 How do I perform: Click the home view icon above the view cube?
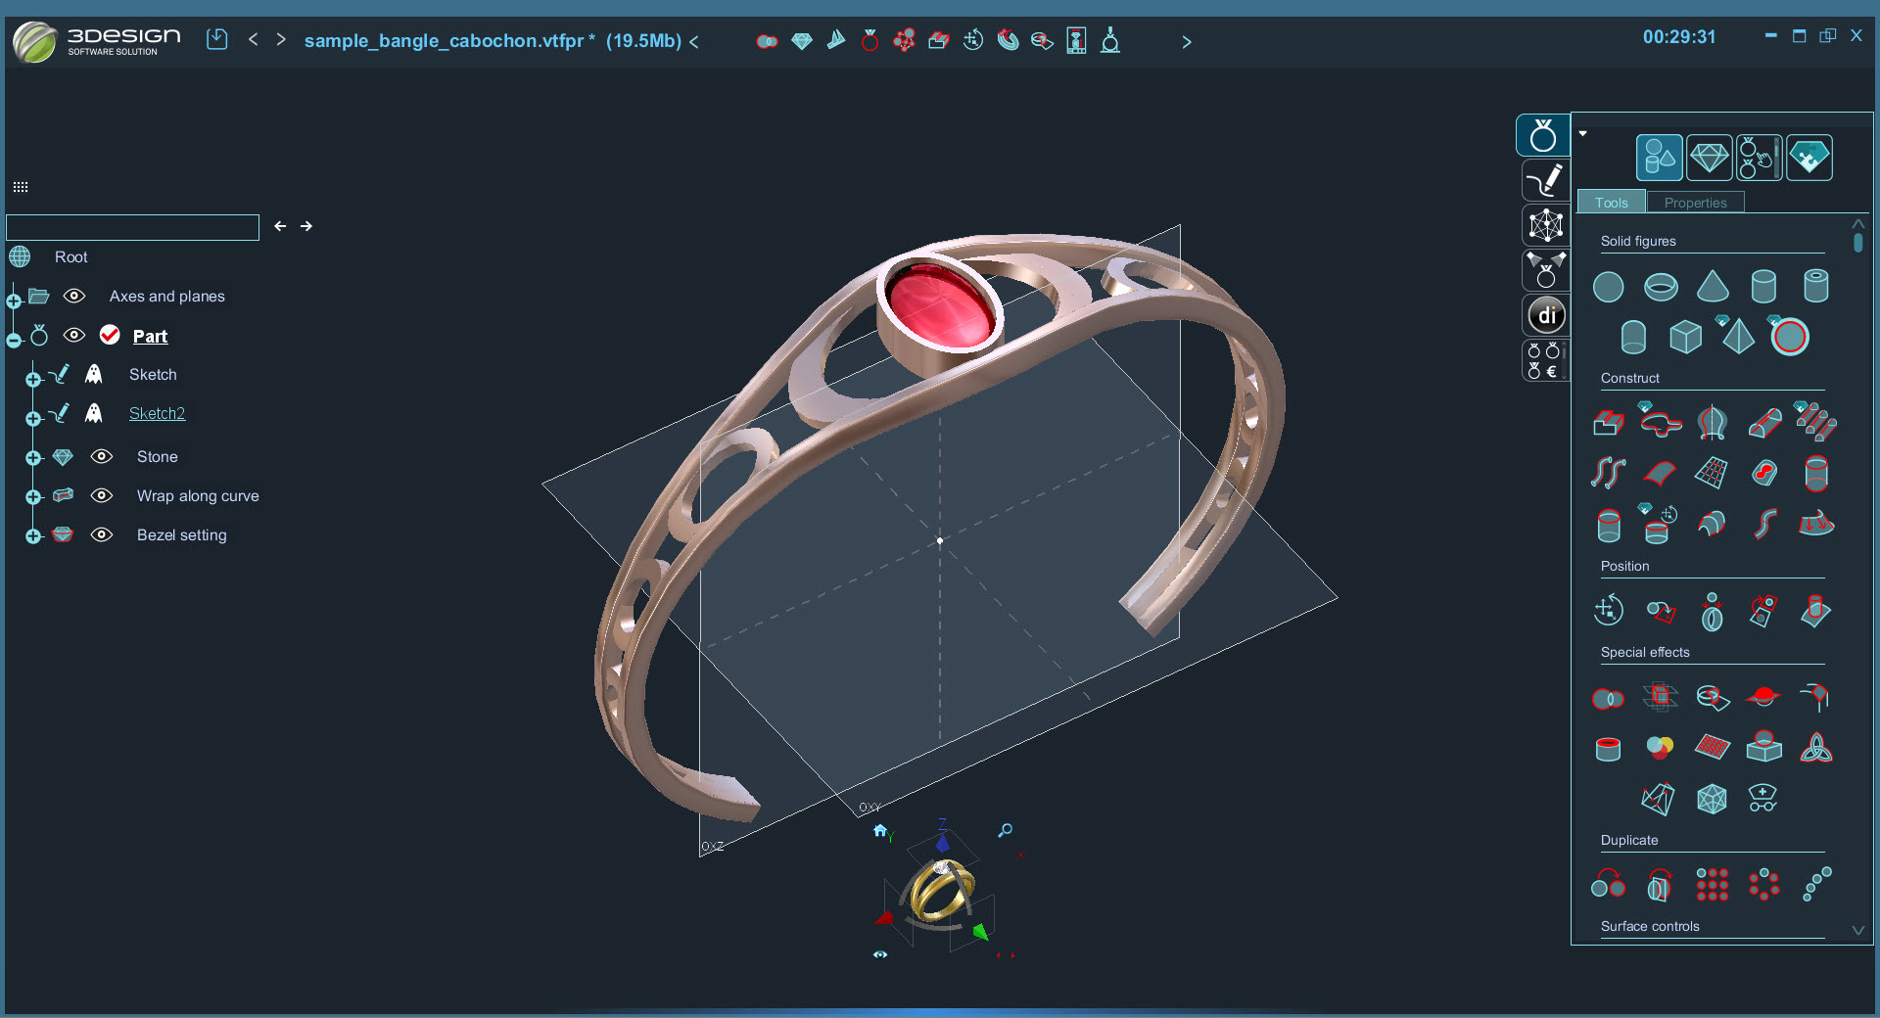pyautogui.click(x=880, y=831)
